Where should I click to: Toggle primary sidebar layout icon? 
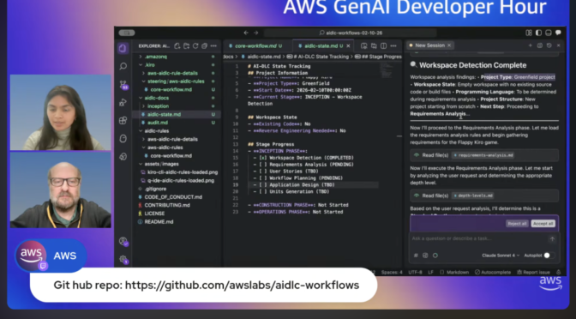(x=538, y=33)
